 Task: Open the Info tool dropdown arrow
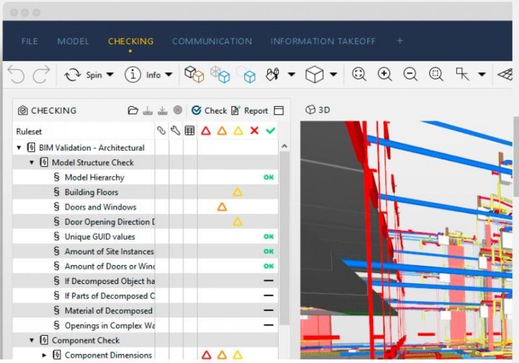click(x=169, y=75)
